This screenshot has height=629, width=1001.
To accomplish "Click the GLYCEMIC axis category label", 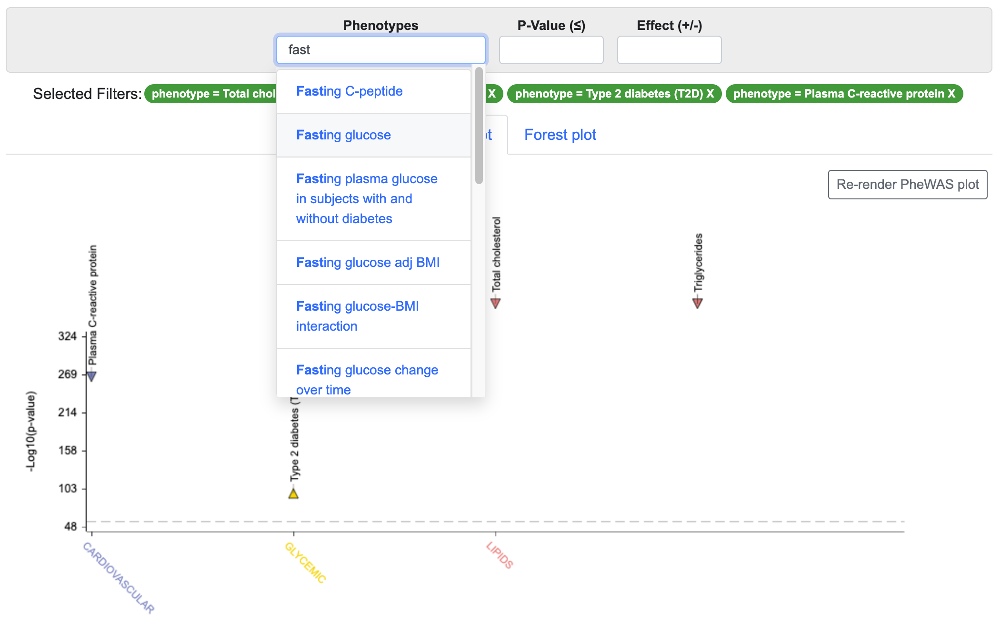I will (x=305, y=562).
